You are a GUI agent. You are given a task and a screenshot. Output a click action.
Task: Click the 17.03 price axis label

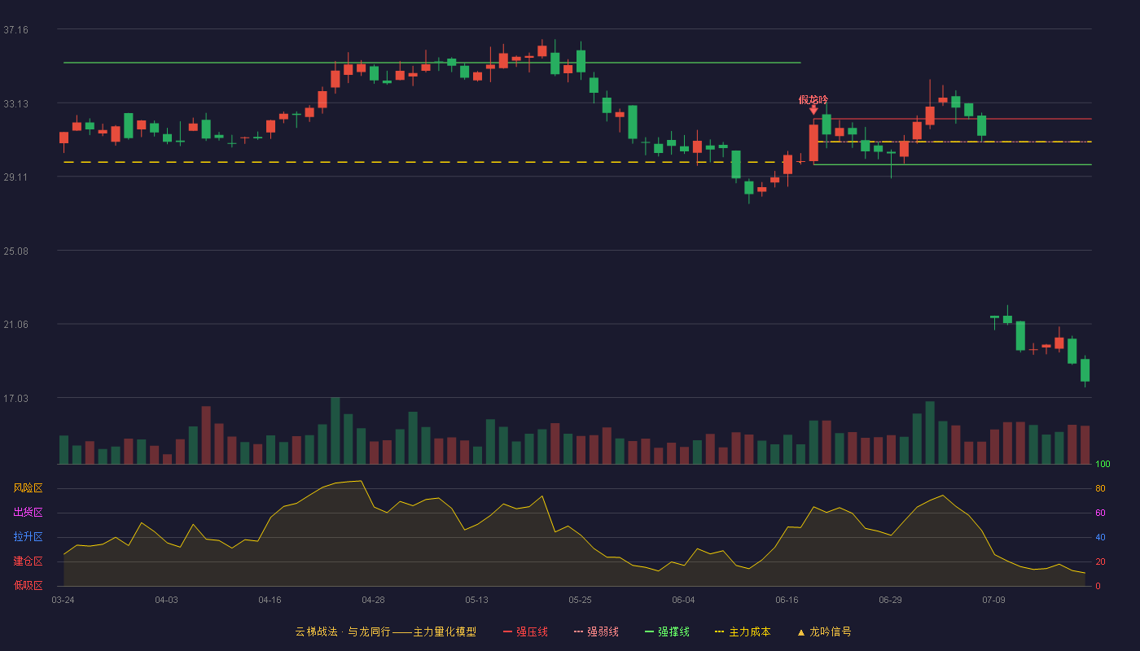coord(15,398)
